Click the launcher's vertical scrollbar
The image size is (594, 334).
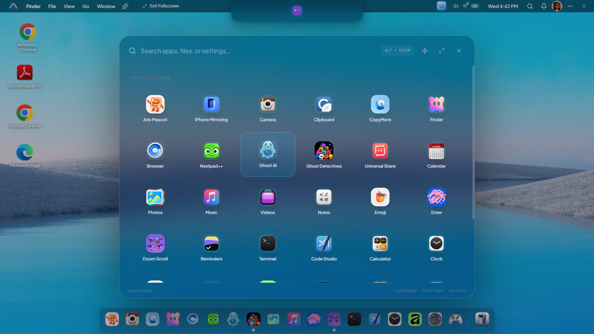click(x=473, y=142)
